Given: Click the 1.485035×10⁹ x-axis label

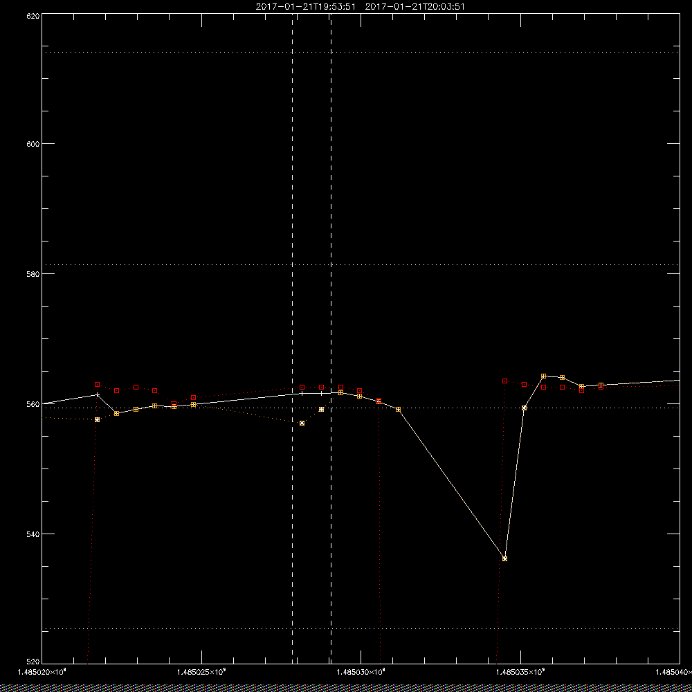Looking at the screenshot, I should click(x=520, y=672).
